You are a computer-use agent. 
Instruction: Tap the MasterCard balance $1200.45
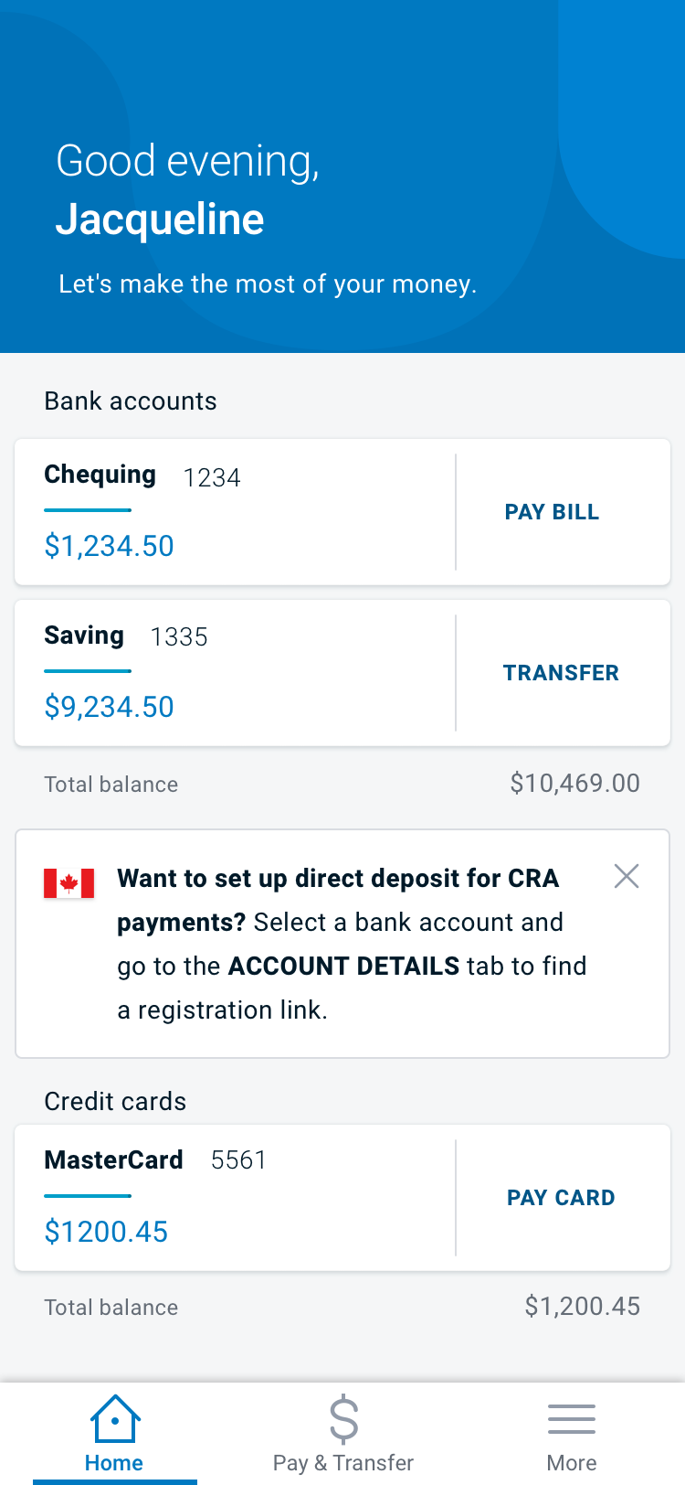(x=107, y=1232)
